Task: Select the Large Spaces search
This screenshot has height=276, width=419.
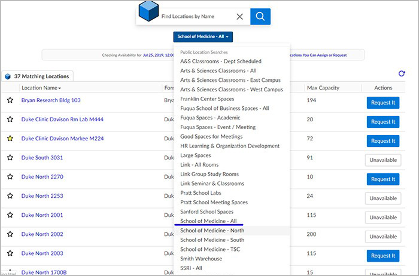Action: (195, 155)
